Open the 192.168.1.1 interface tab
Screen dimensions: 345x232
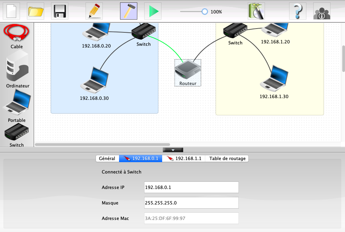coord(184,158)
